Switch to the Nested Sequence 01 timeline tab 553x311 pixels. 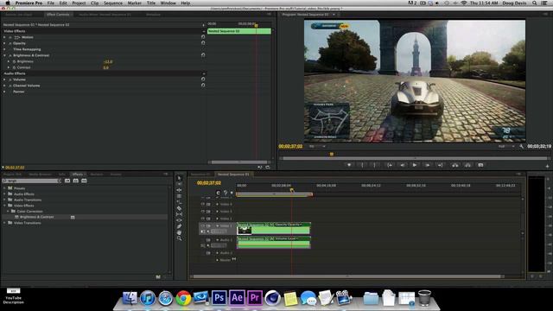pos(233,175)
